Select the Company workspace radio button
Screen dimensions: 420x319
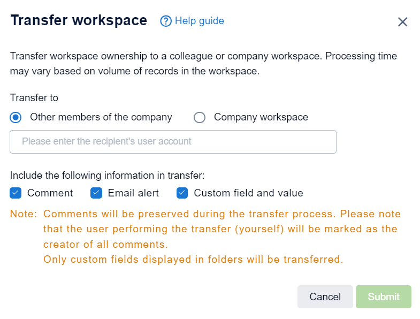(200, 117)
